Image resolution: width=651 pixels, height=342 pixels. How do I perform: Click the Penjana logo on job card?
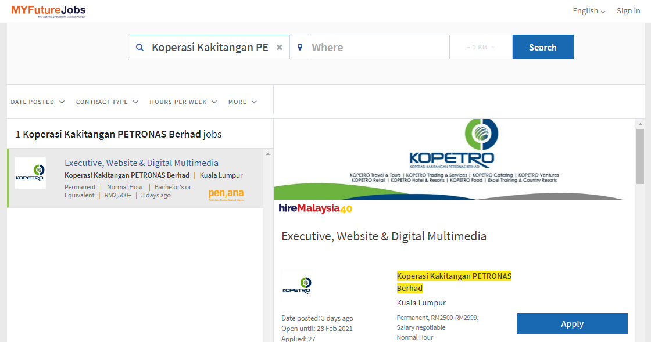pyautogui.click(x=226, y=195)
